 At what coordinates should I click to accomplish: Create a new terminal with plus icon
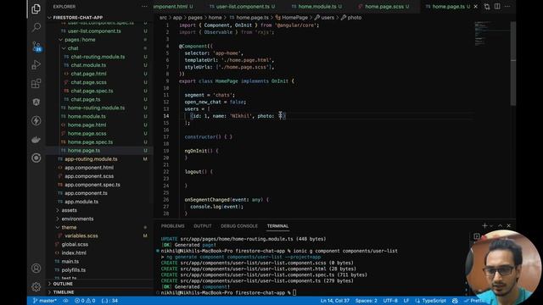click(x=484, y=225)
